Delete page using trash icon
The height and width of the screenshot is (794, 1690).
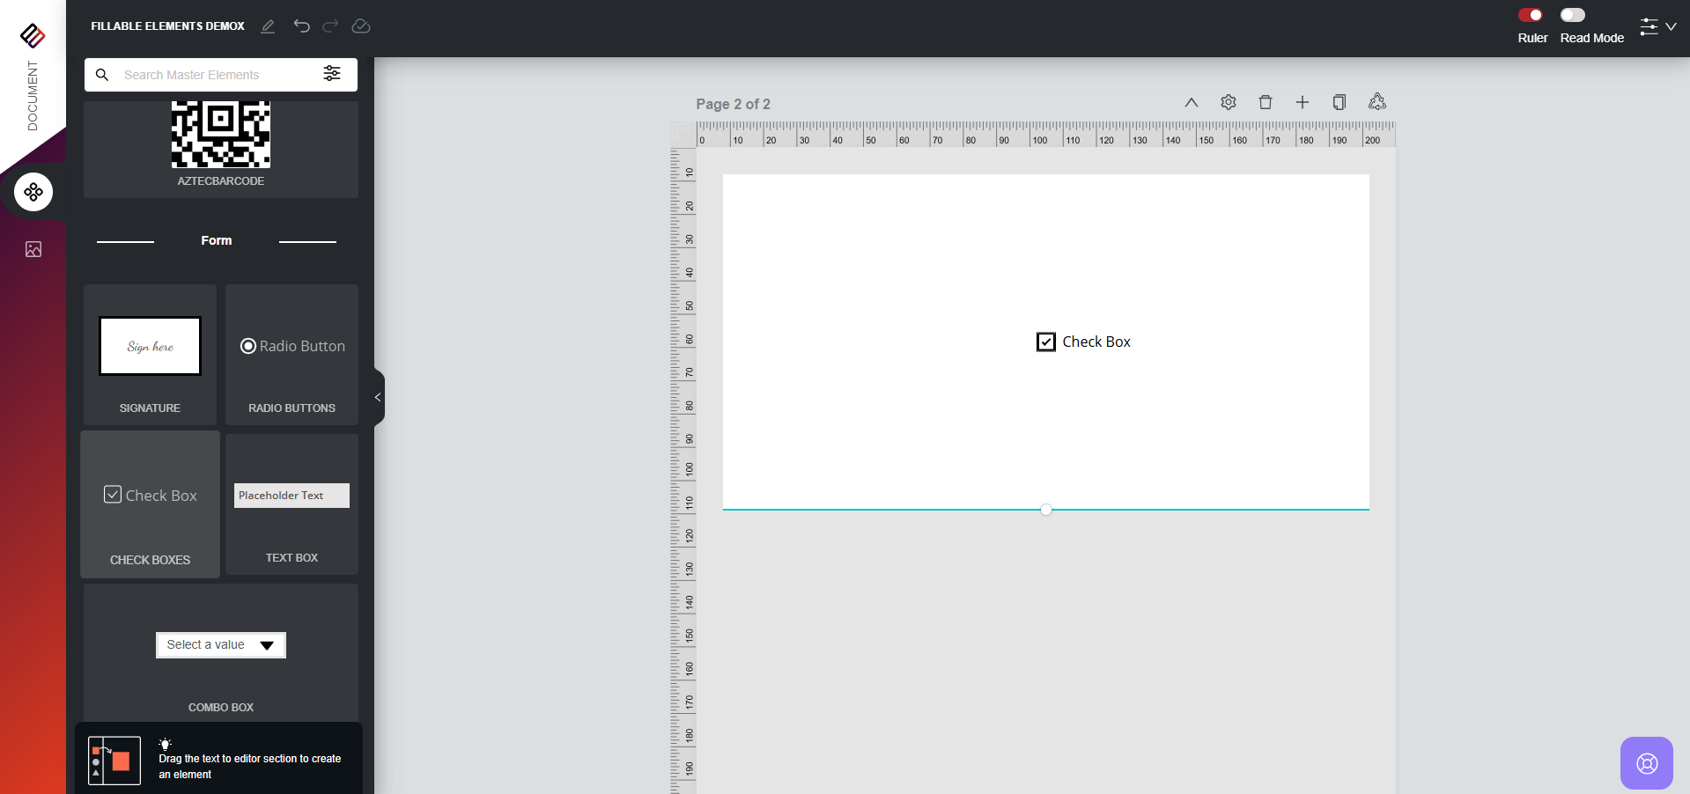click(1266, 102)
